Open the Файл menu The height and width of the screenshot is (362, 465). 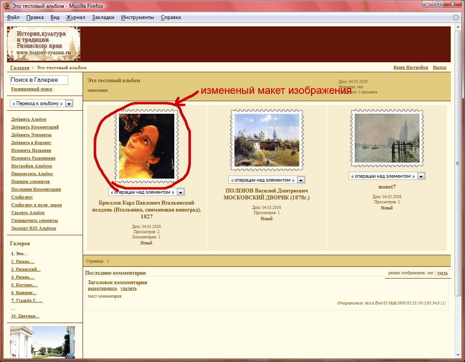[13, 17]
